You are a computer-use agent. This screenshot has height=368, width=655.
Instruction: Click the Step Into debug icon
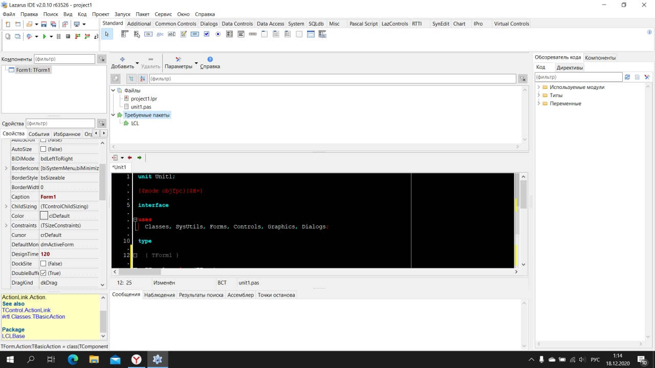pos(78,36)
